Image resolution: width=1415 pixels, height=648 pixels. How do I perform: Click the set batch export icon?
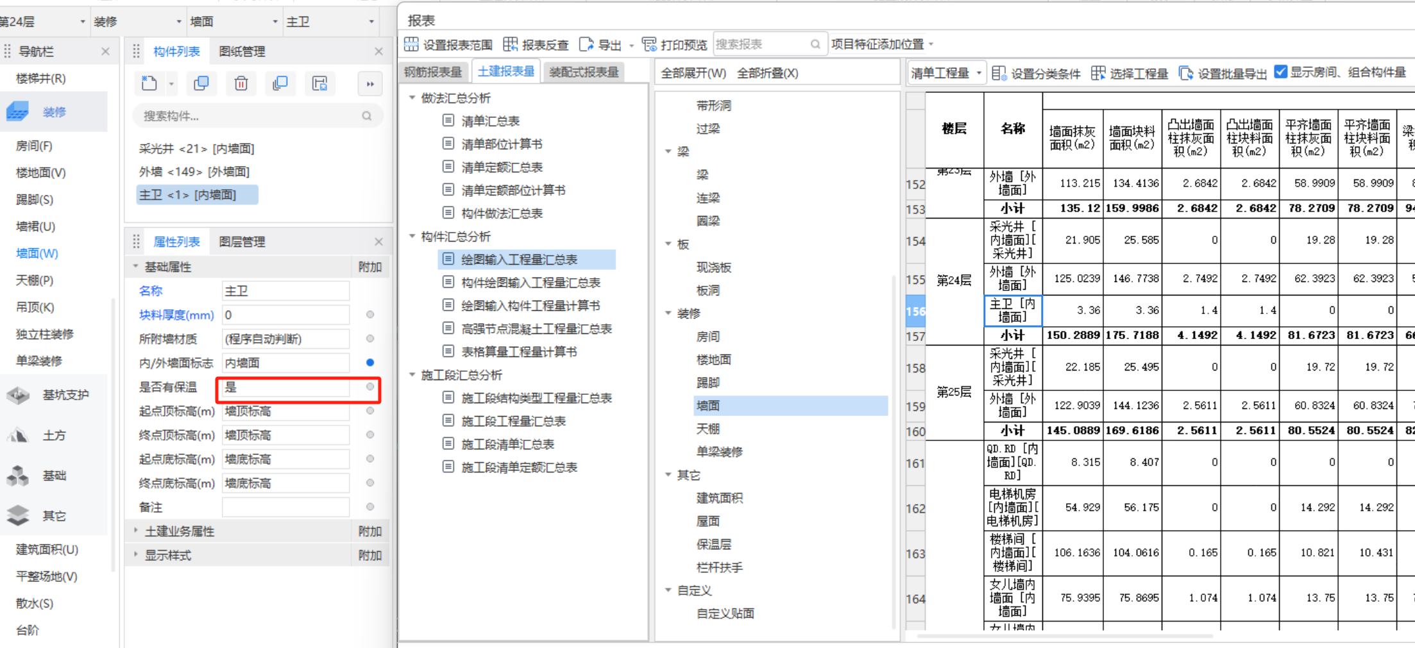1186,73
